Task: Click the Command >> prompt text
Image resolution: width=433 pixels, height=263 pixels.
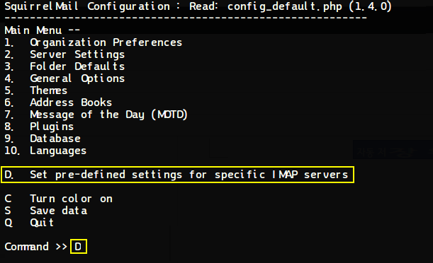Action: coord(36,247)
